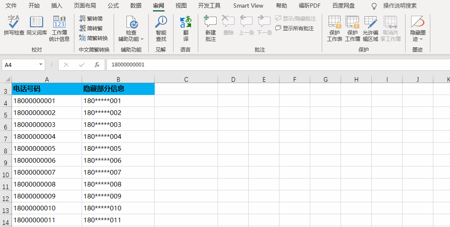Click the select-all corner triangle
The image size is (450, 227).
coord(8,79)
